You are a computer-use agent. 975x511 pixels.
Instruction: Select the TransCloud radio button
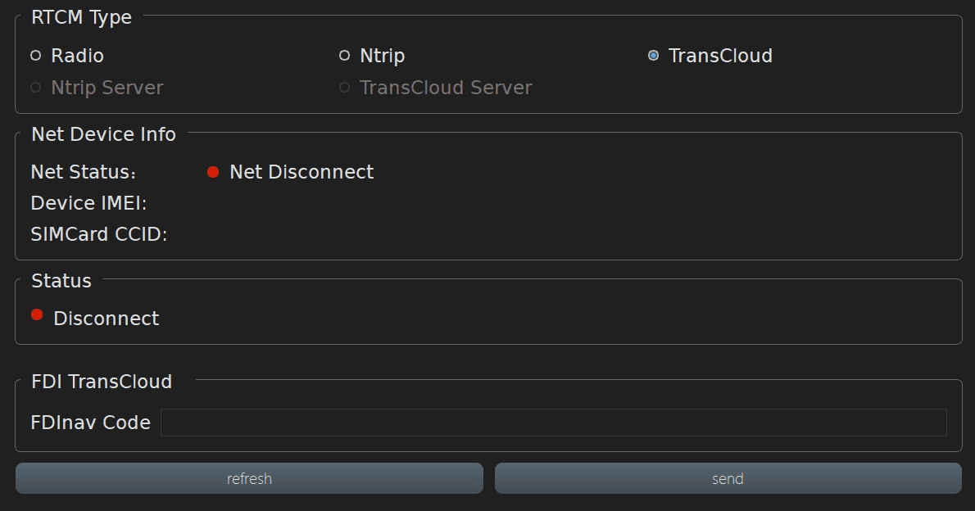coord(653,56)
